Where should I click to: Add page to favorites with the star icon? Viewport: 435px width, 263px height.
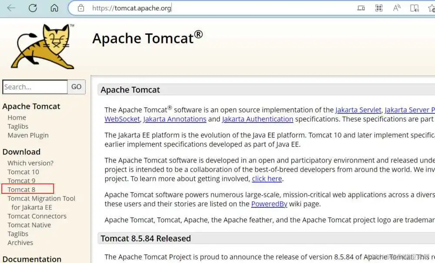point(432,8)
